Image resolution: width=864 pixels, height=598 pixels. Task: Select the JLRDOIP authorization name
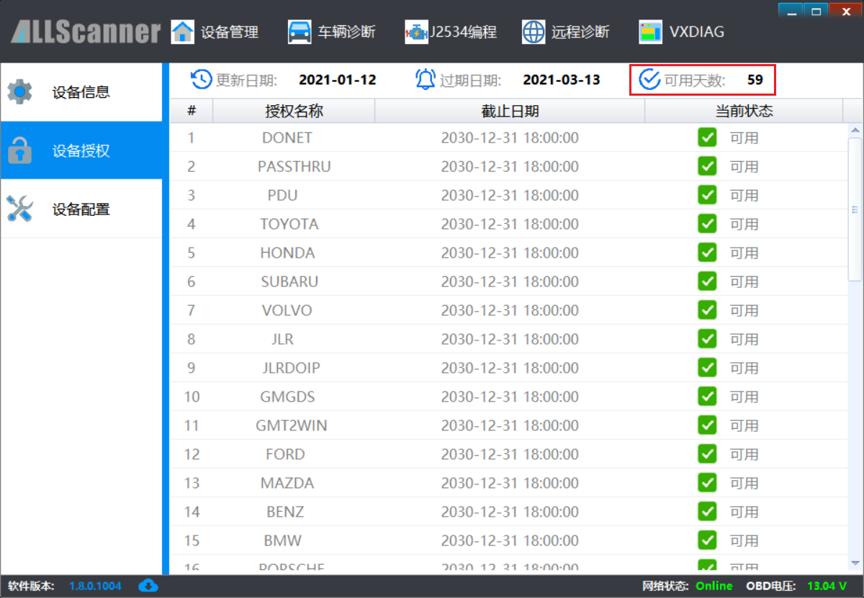point(292,368)
